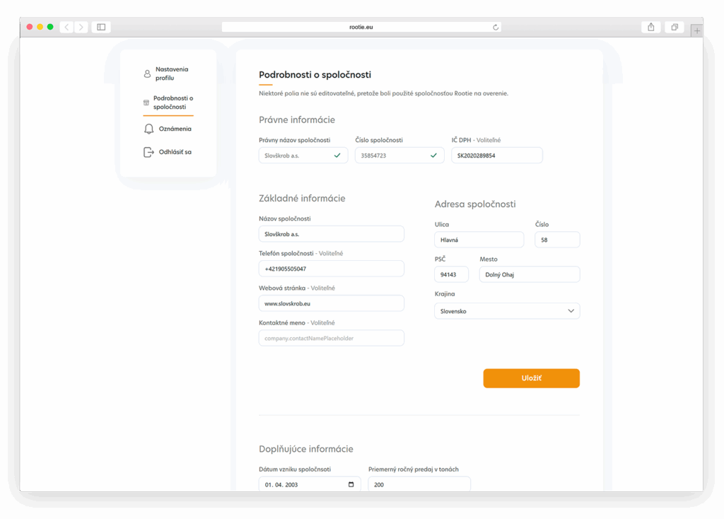Toggle the Safari sidebar button
Image resolution: width=724 pixels, height=519 pixels.
[x=101, y=27]
